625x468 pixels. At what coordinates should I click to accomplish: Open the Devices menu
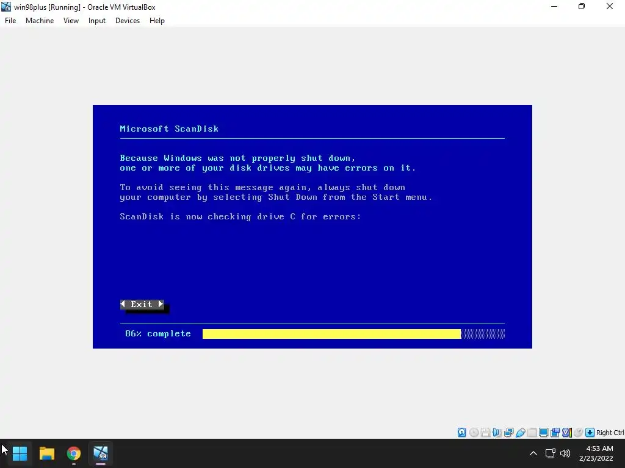point(128,21)
